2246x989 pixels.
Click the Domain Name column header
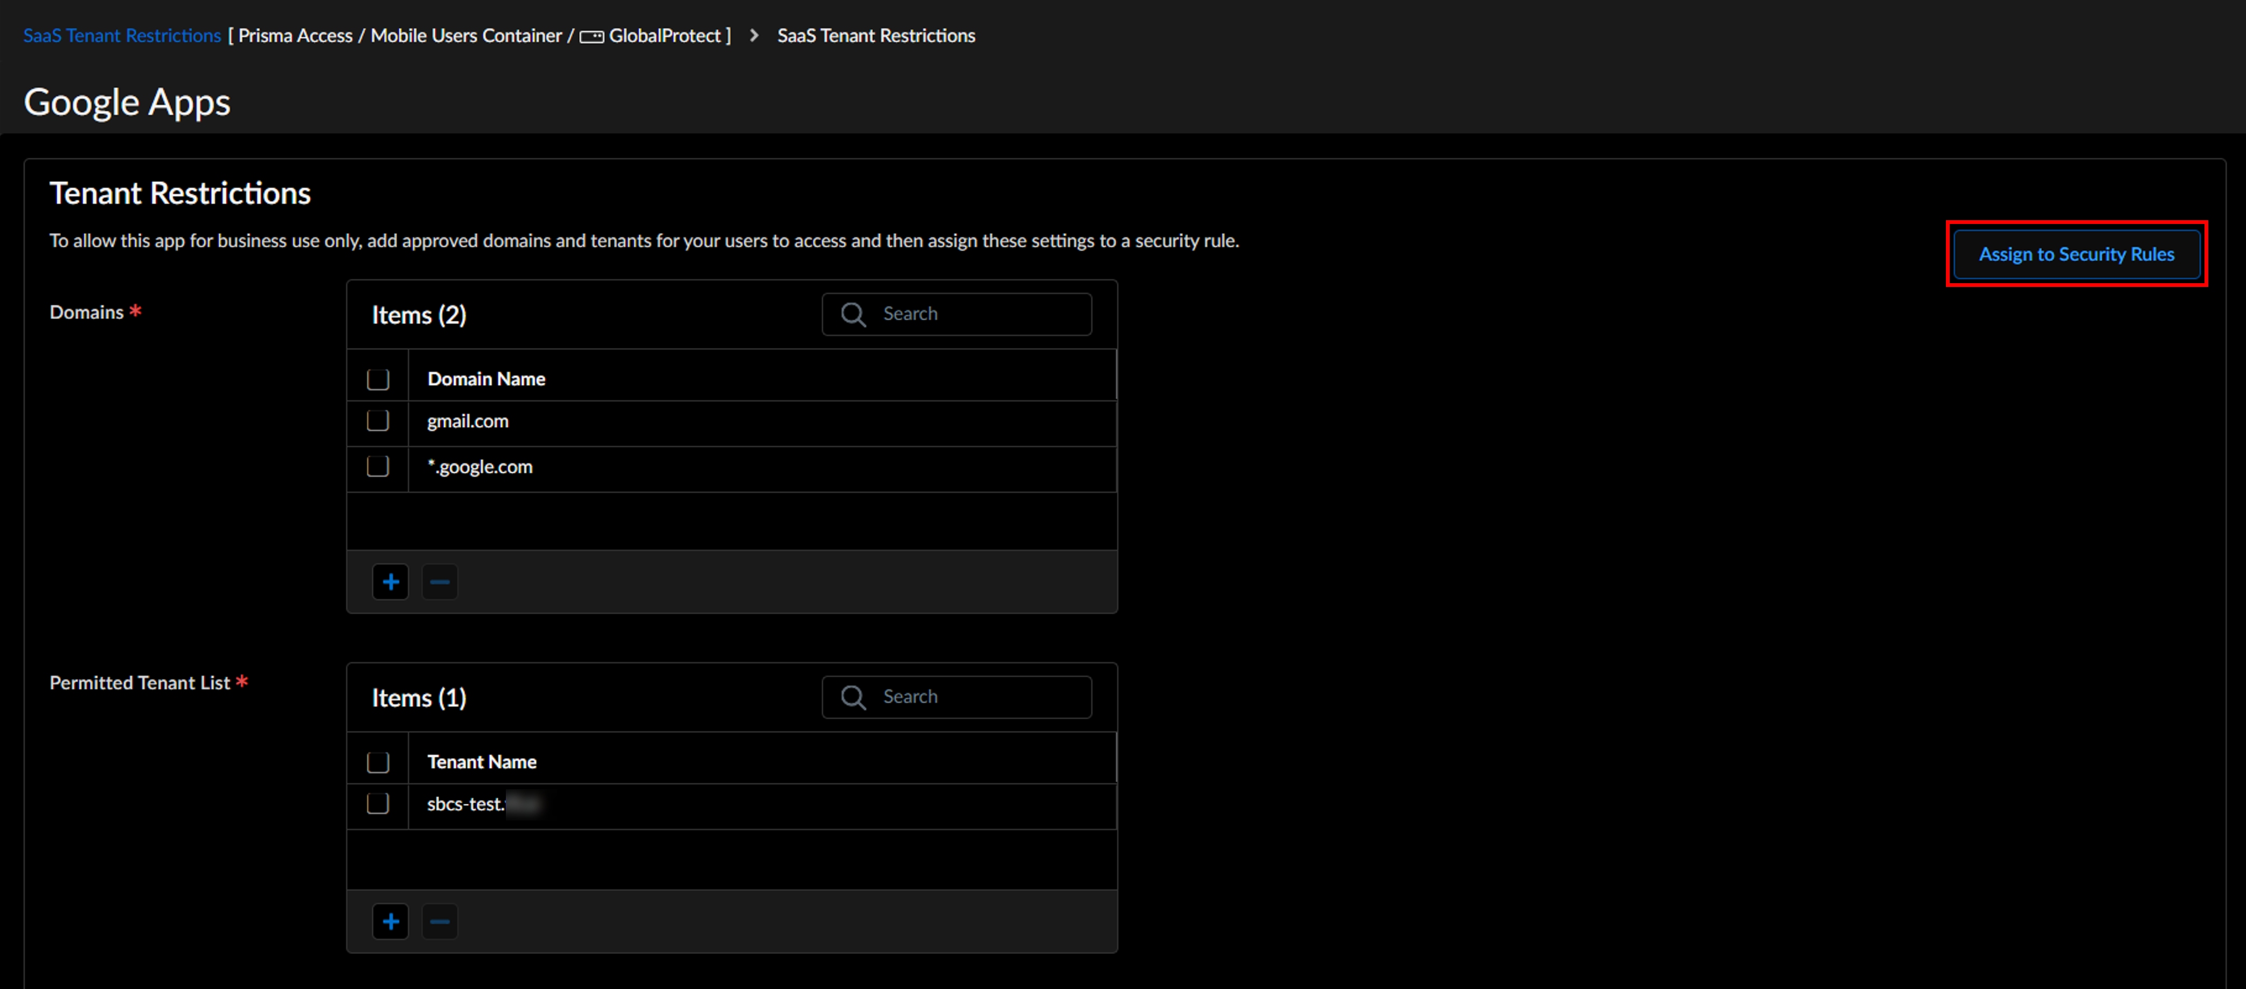[486, 379]
